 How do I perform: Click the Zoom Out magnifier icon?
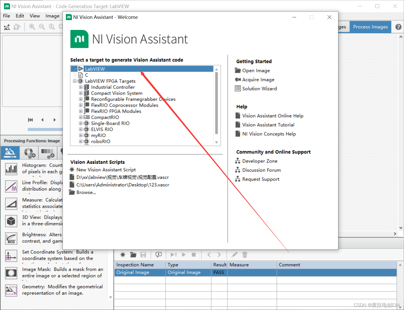[42, 27]
